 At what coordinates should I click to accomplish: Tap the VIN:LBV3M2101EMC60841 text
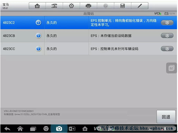point(19,111)
